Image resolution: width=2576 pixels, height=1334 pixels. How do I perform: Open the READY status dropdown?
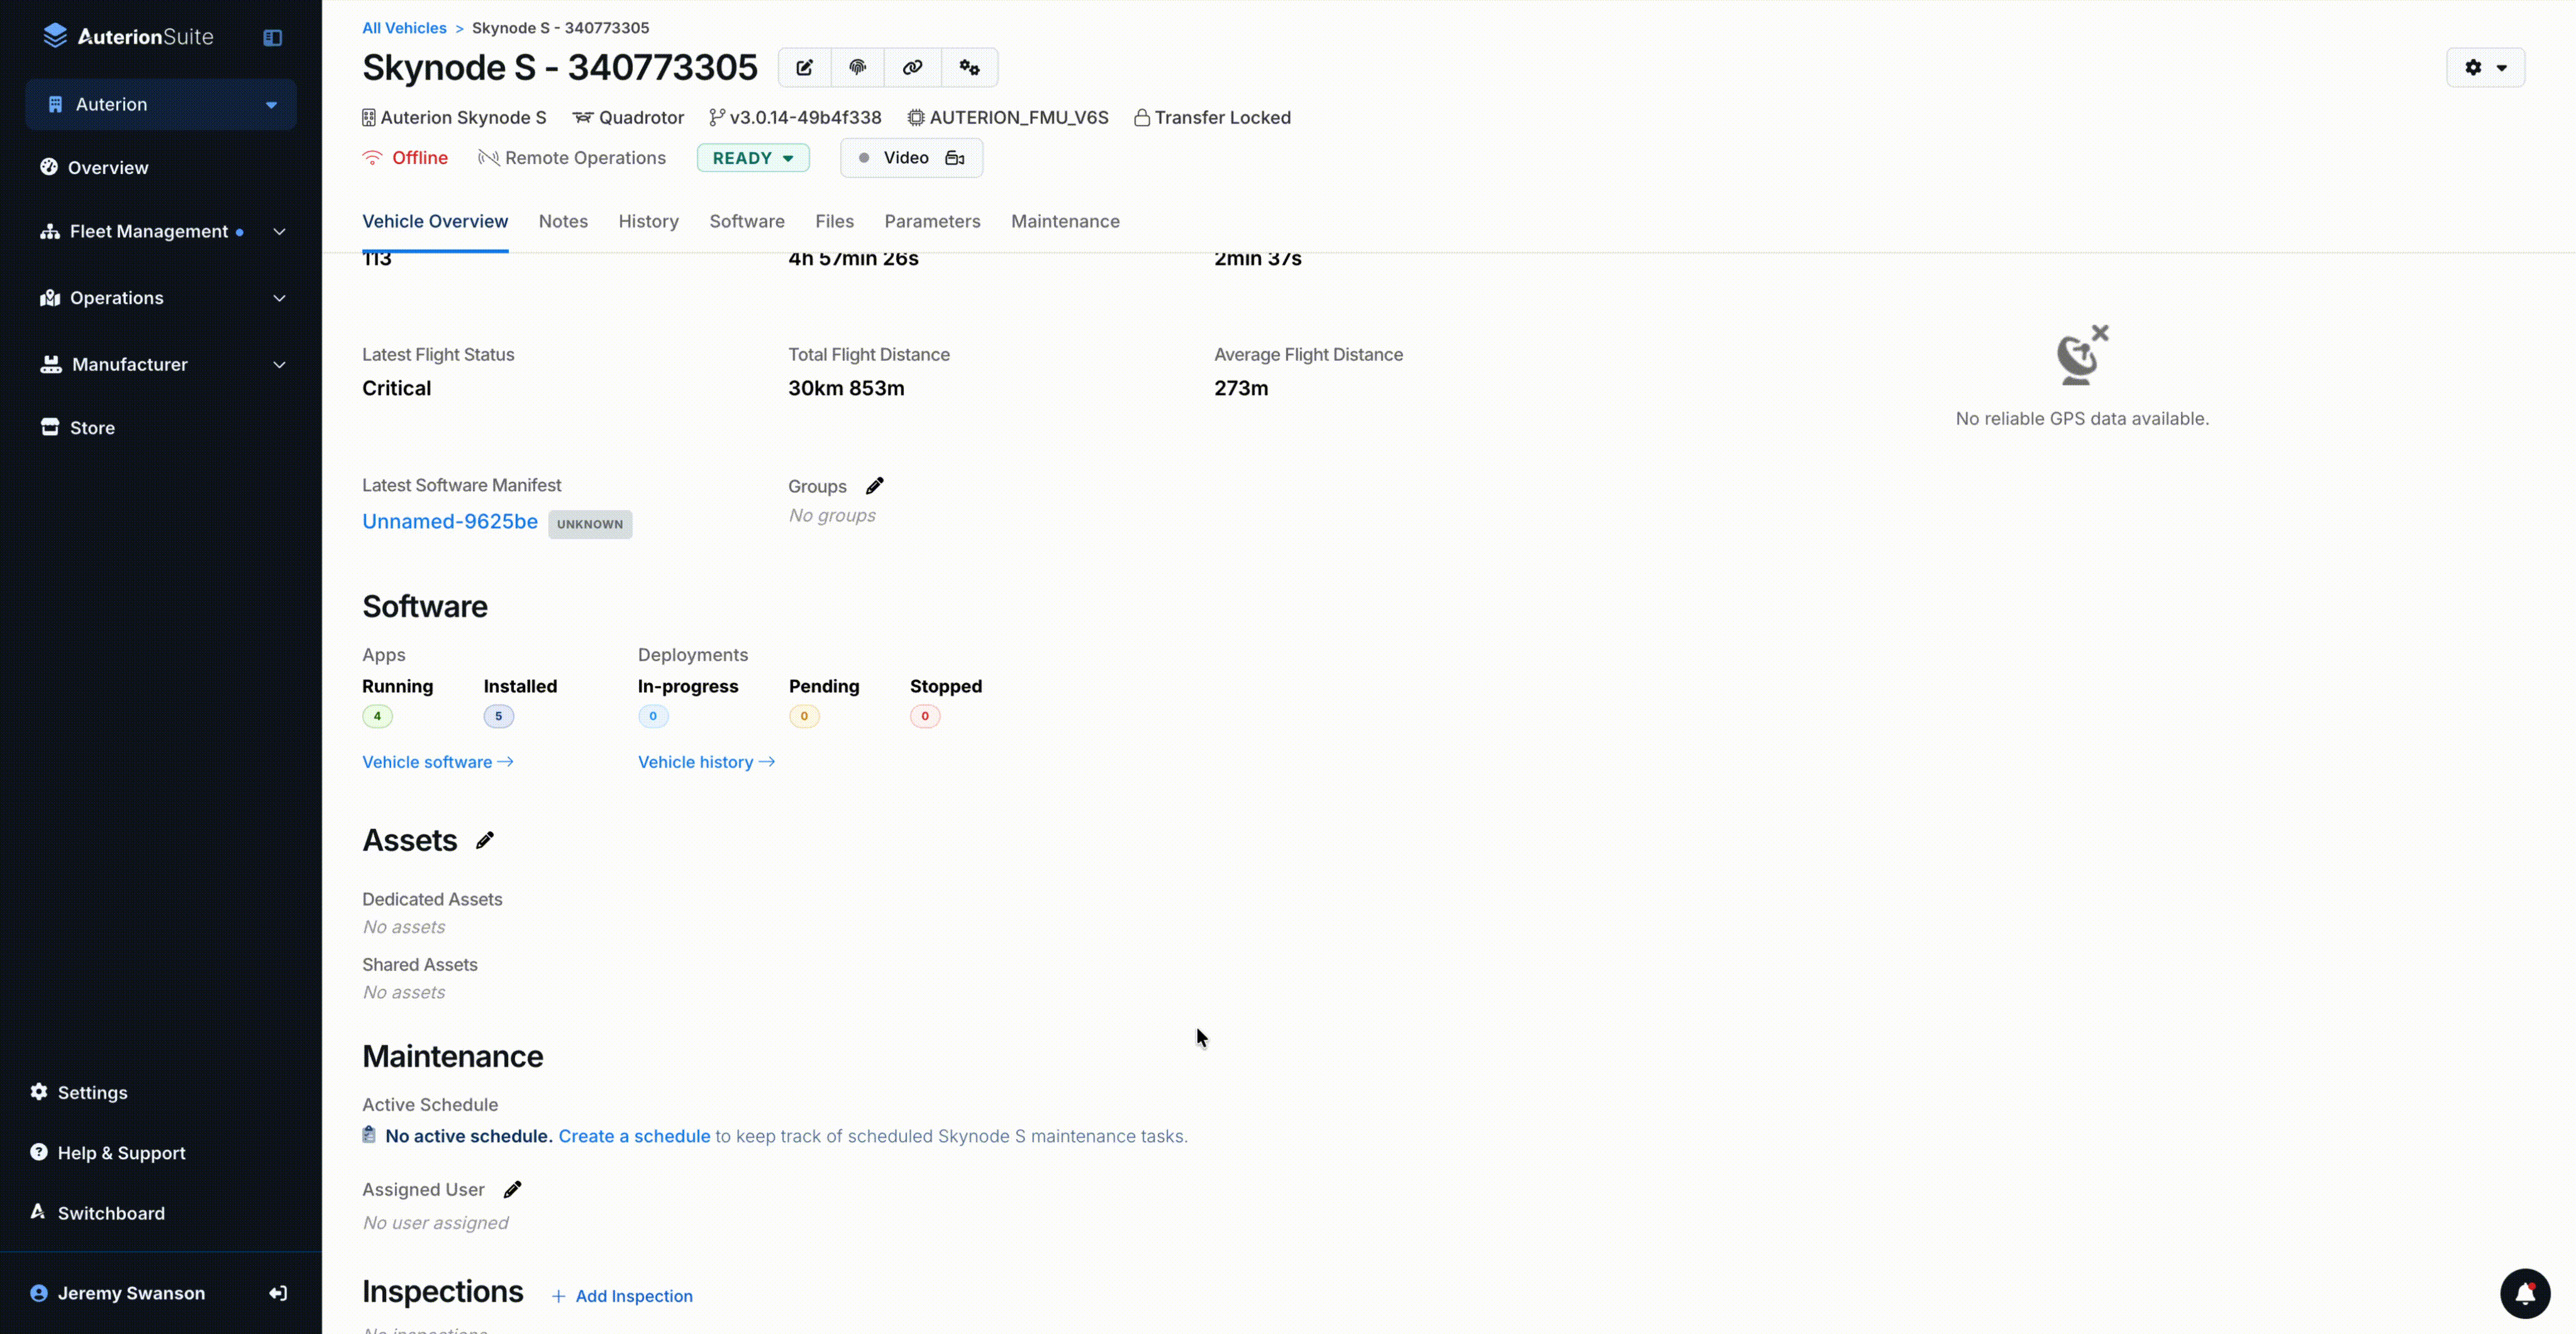[753, 158]
